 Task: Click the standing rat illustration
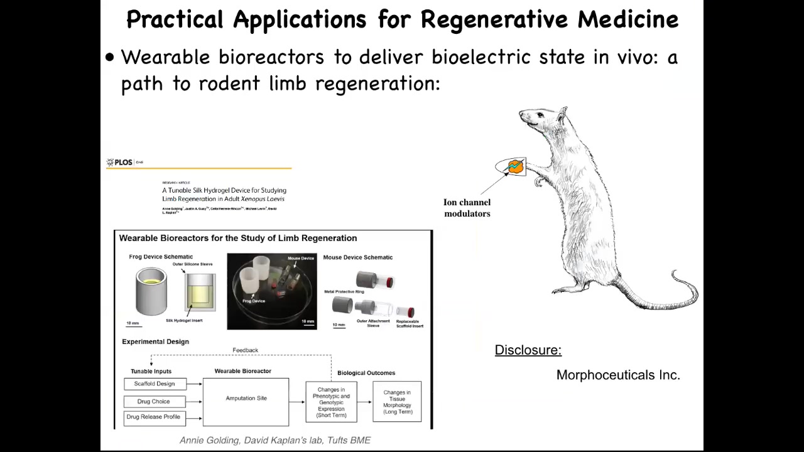(597, 207)
